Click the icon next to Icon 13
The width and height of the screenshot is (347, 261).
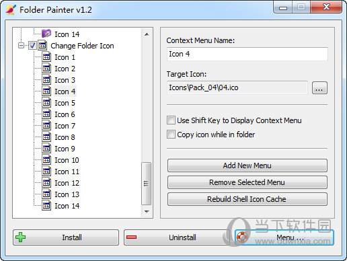click(46, 194)
